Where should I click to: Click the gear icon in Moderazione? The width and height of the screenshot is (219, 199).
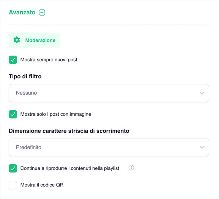[x=17, y=40]
